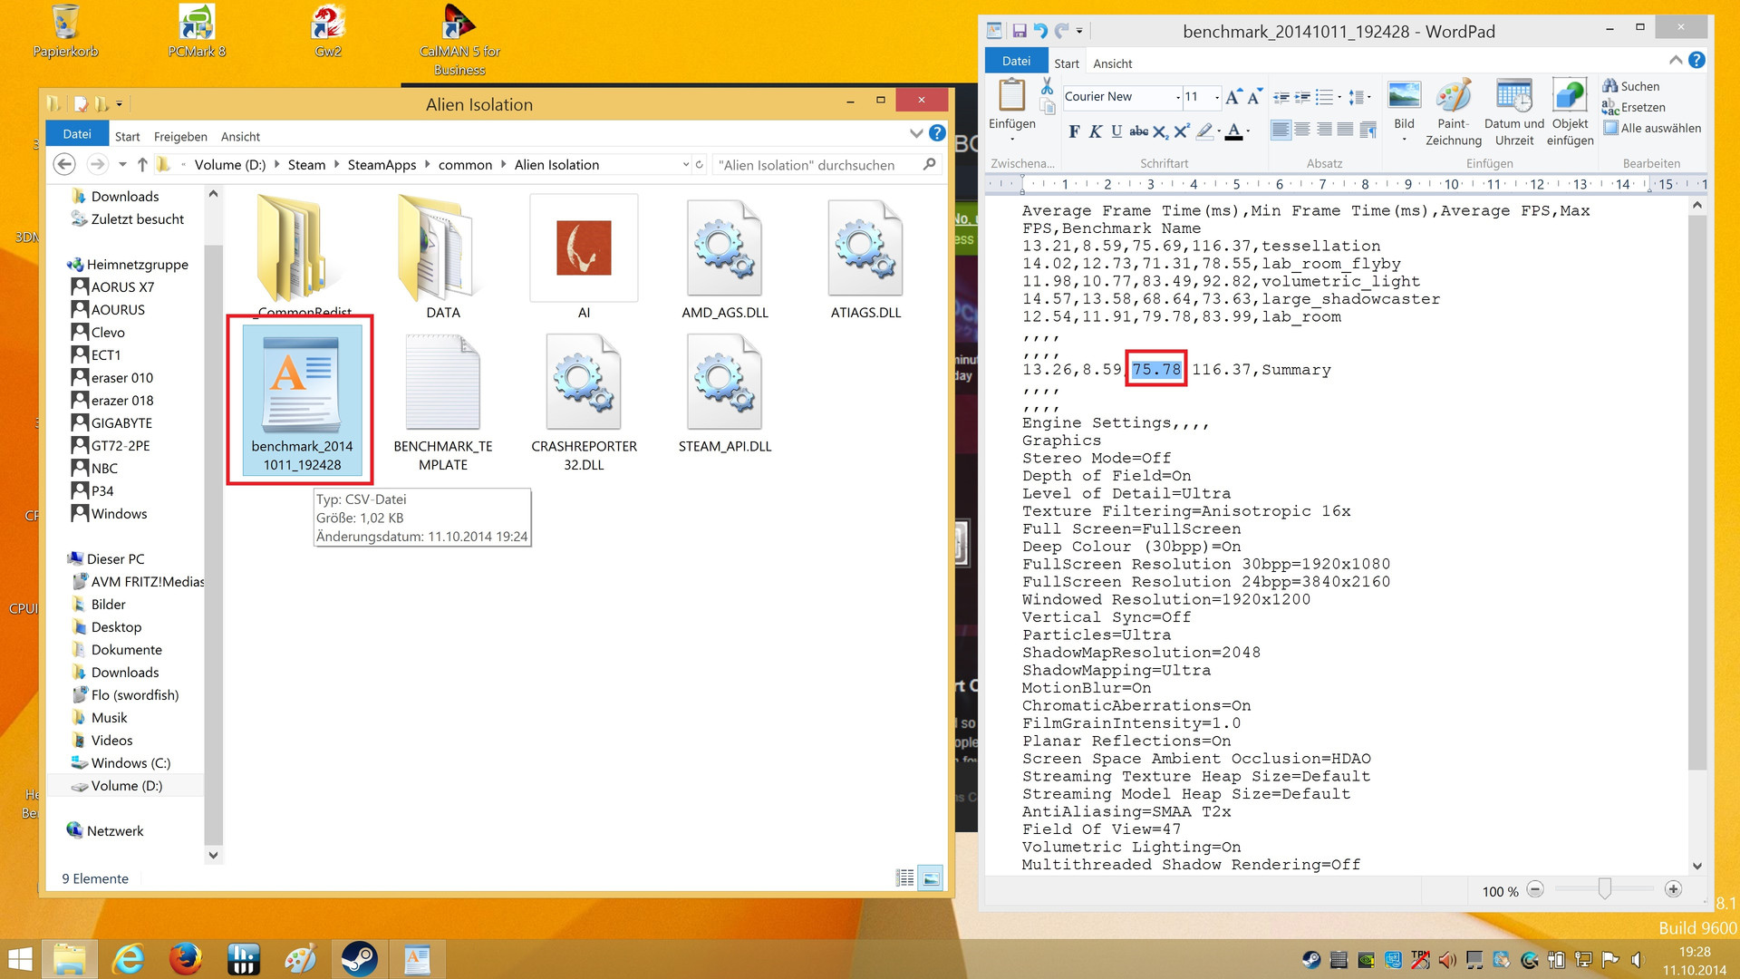Toggle subscript formatting
This screenshot has height=979, width=1740.
1160,131
